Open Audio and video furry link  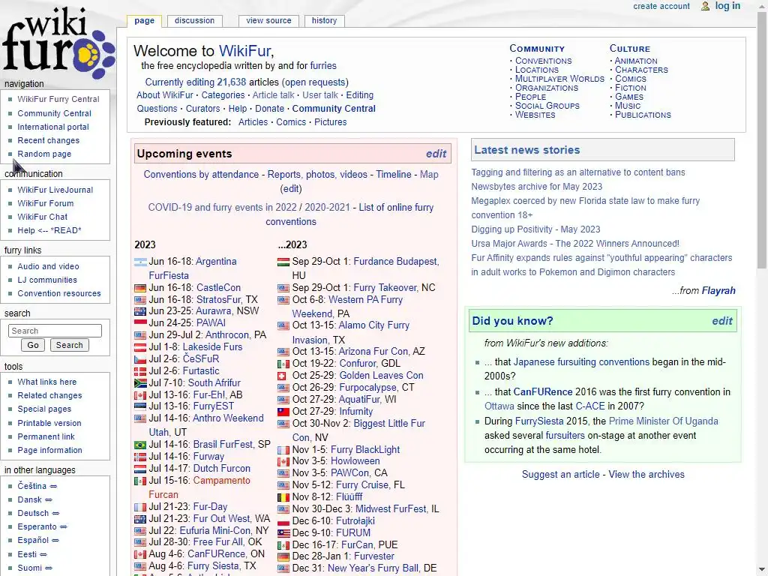pyautogui.click(x=48, y=266)
